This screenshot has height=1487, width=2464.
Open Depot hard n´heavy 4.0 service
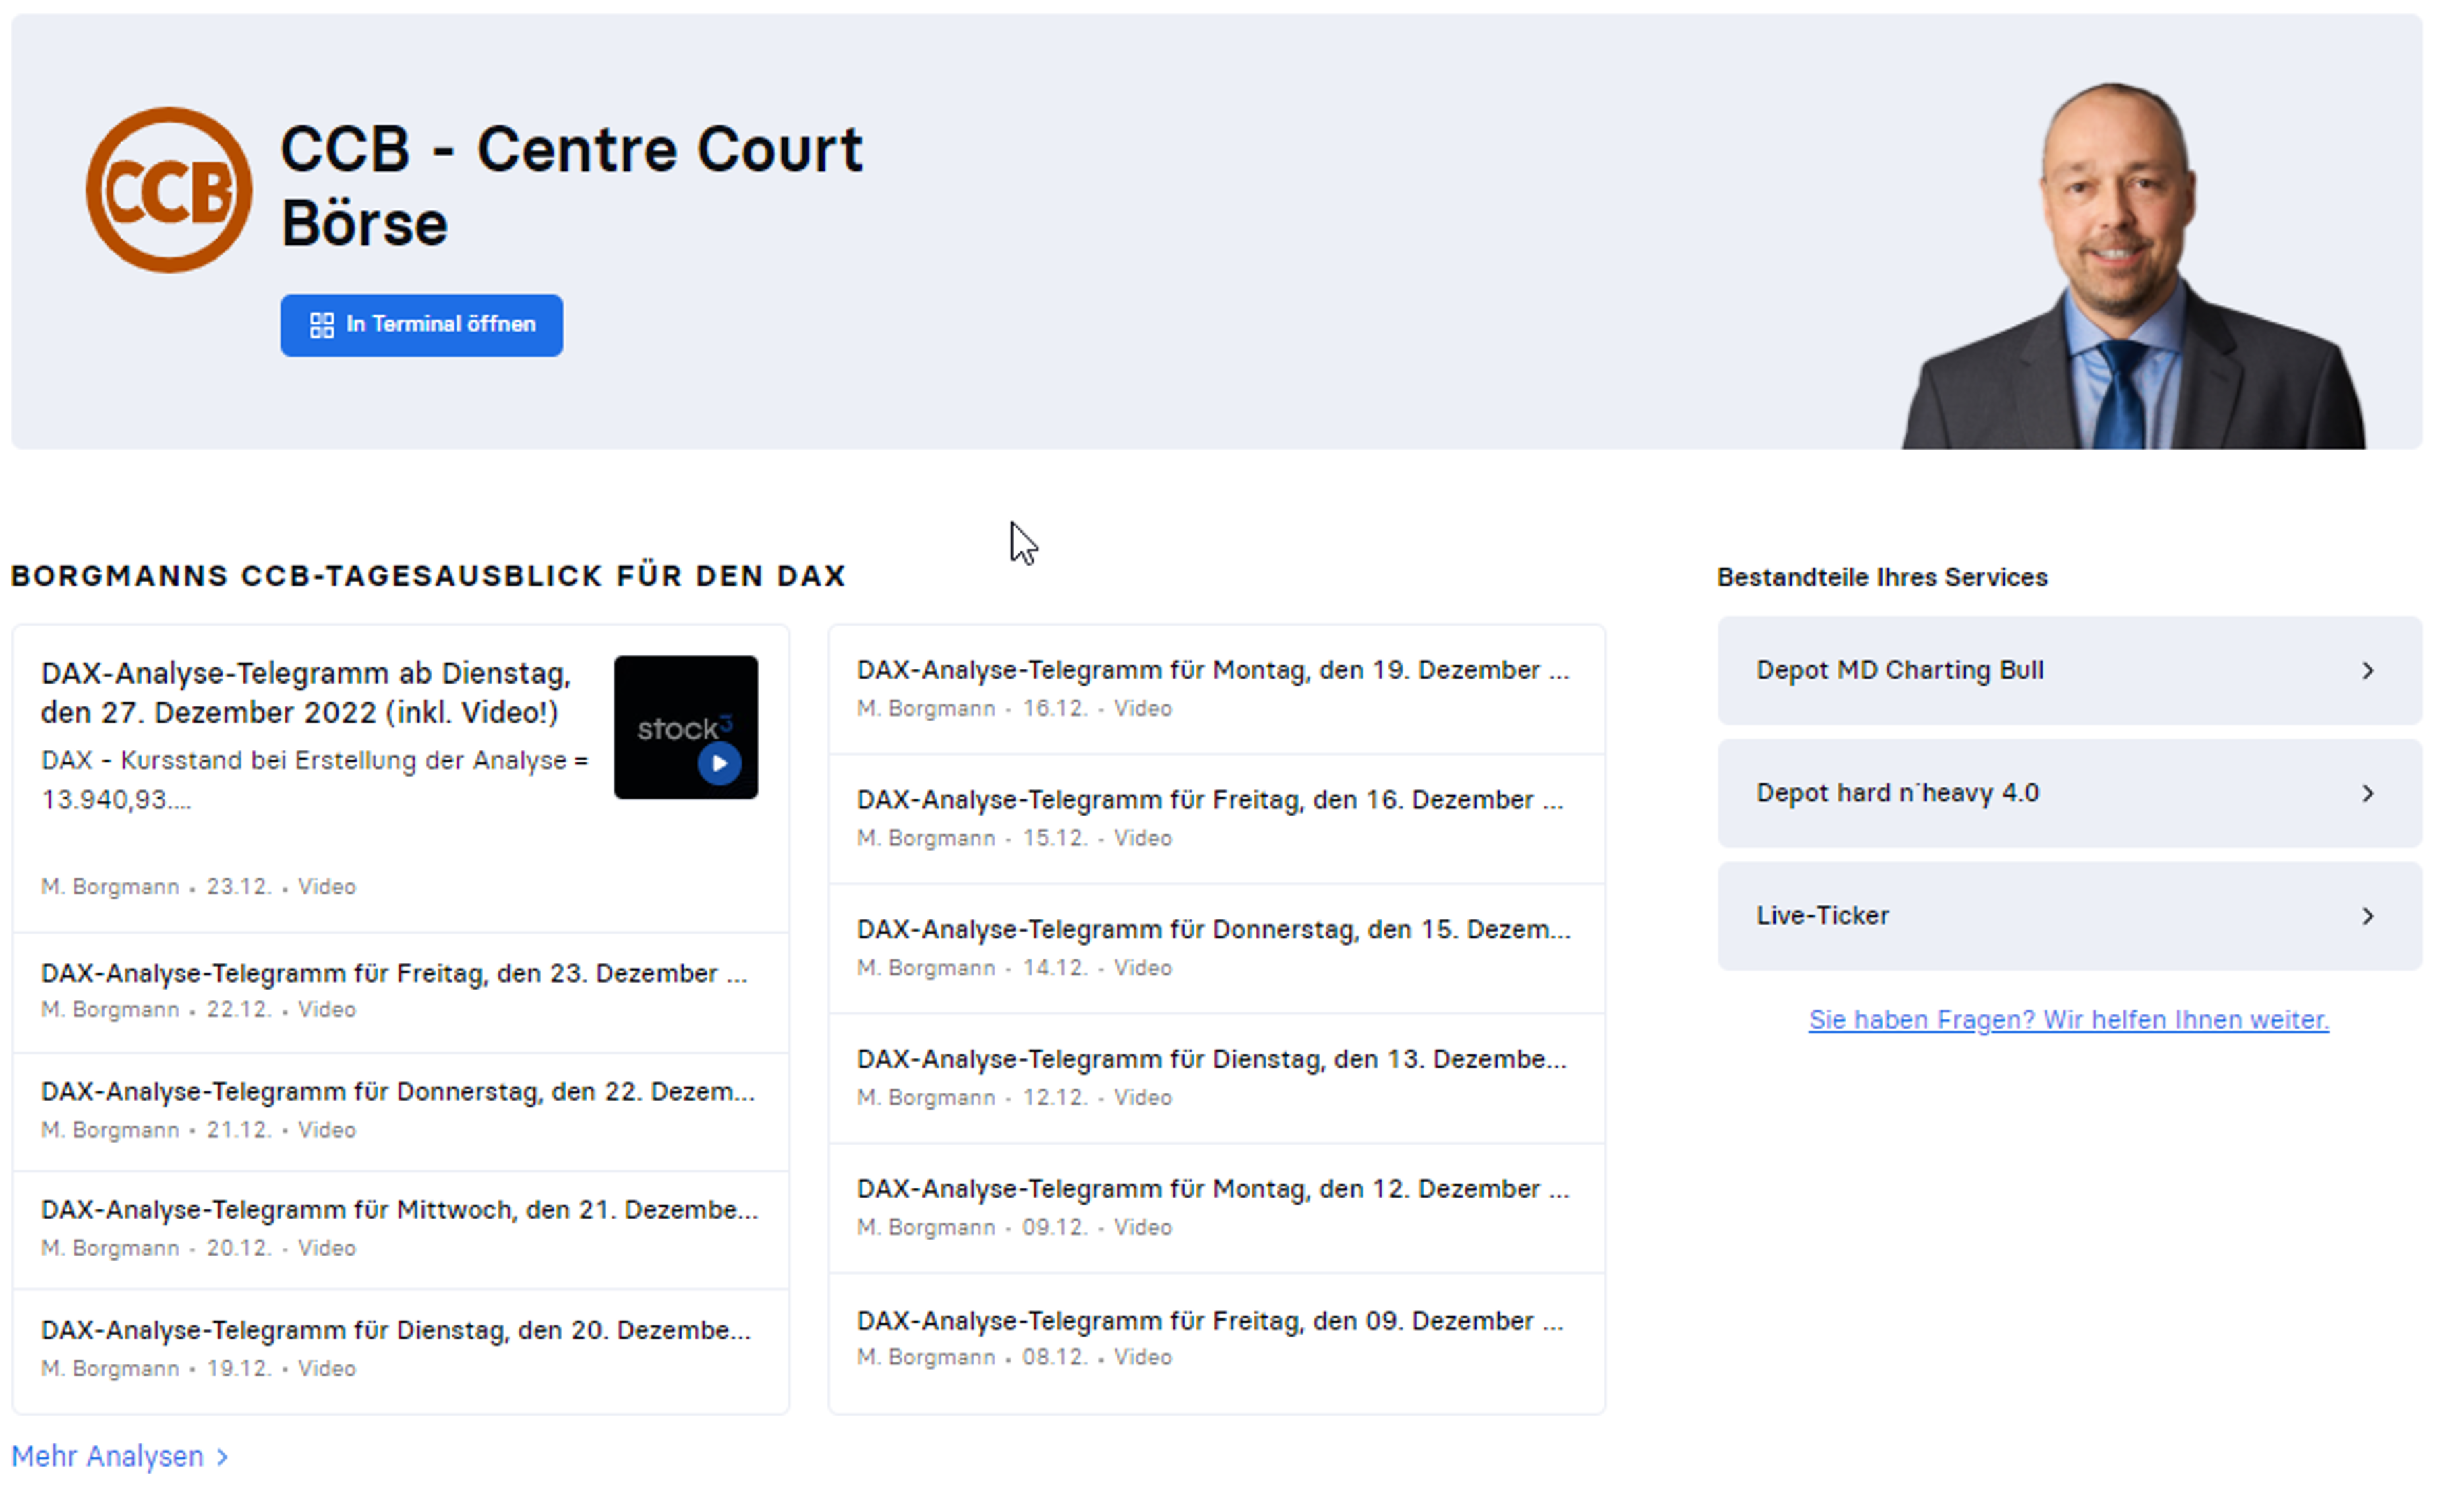(2069, 793)
